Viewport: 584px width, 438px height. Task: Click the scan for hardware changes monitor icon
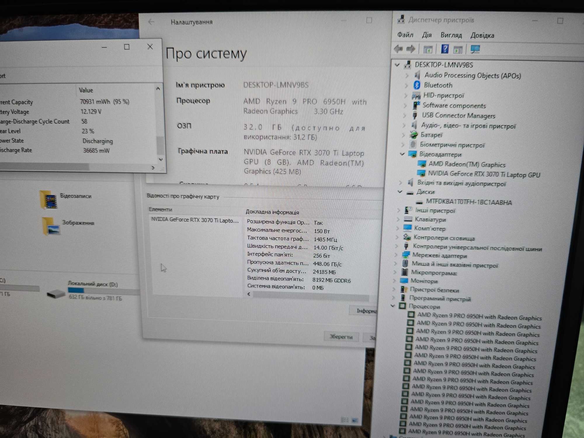click(x=475, y=49)
